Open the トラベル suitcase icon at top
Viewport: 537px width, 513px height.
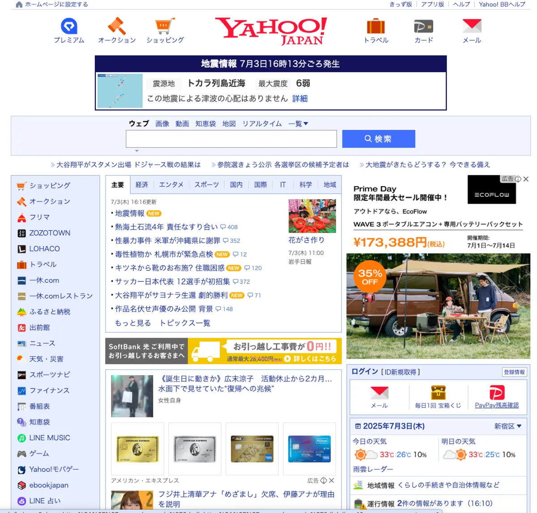[376, 26]
